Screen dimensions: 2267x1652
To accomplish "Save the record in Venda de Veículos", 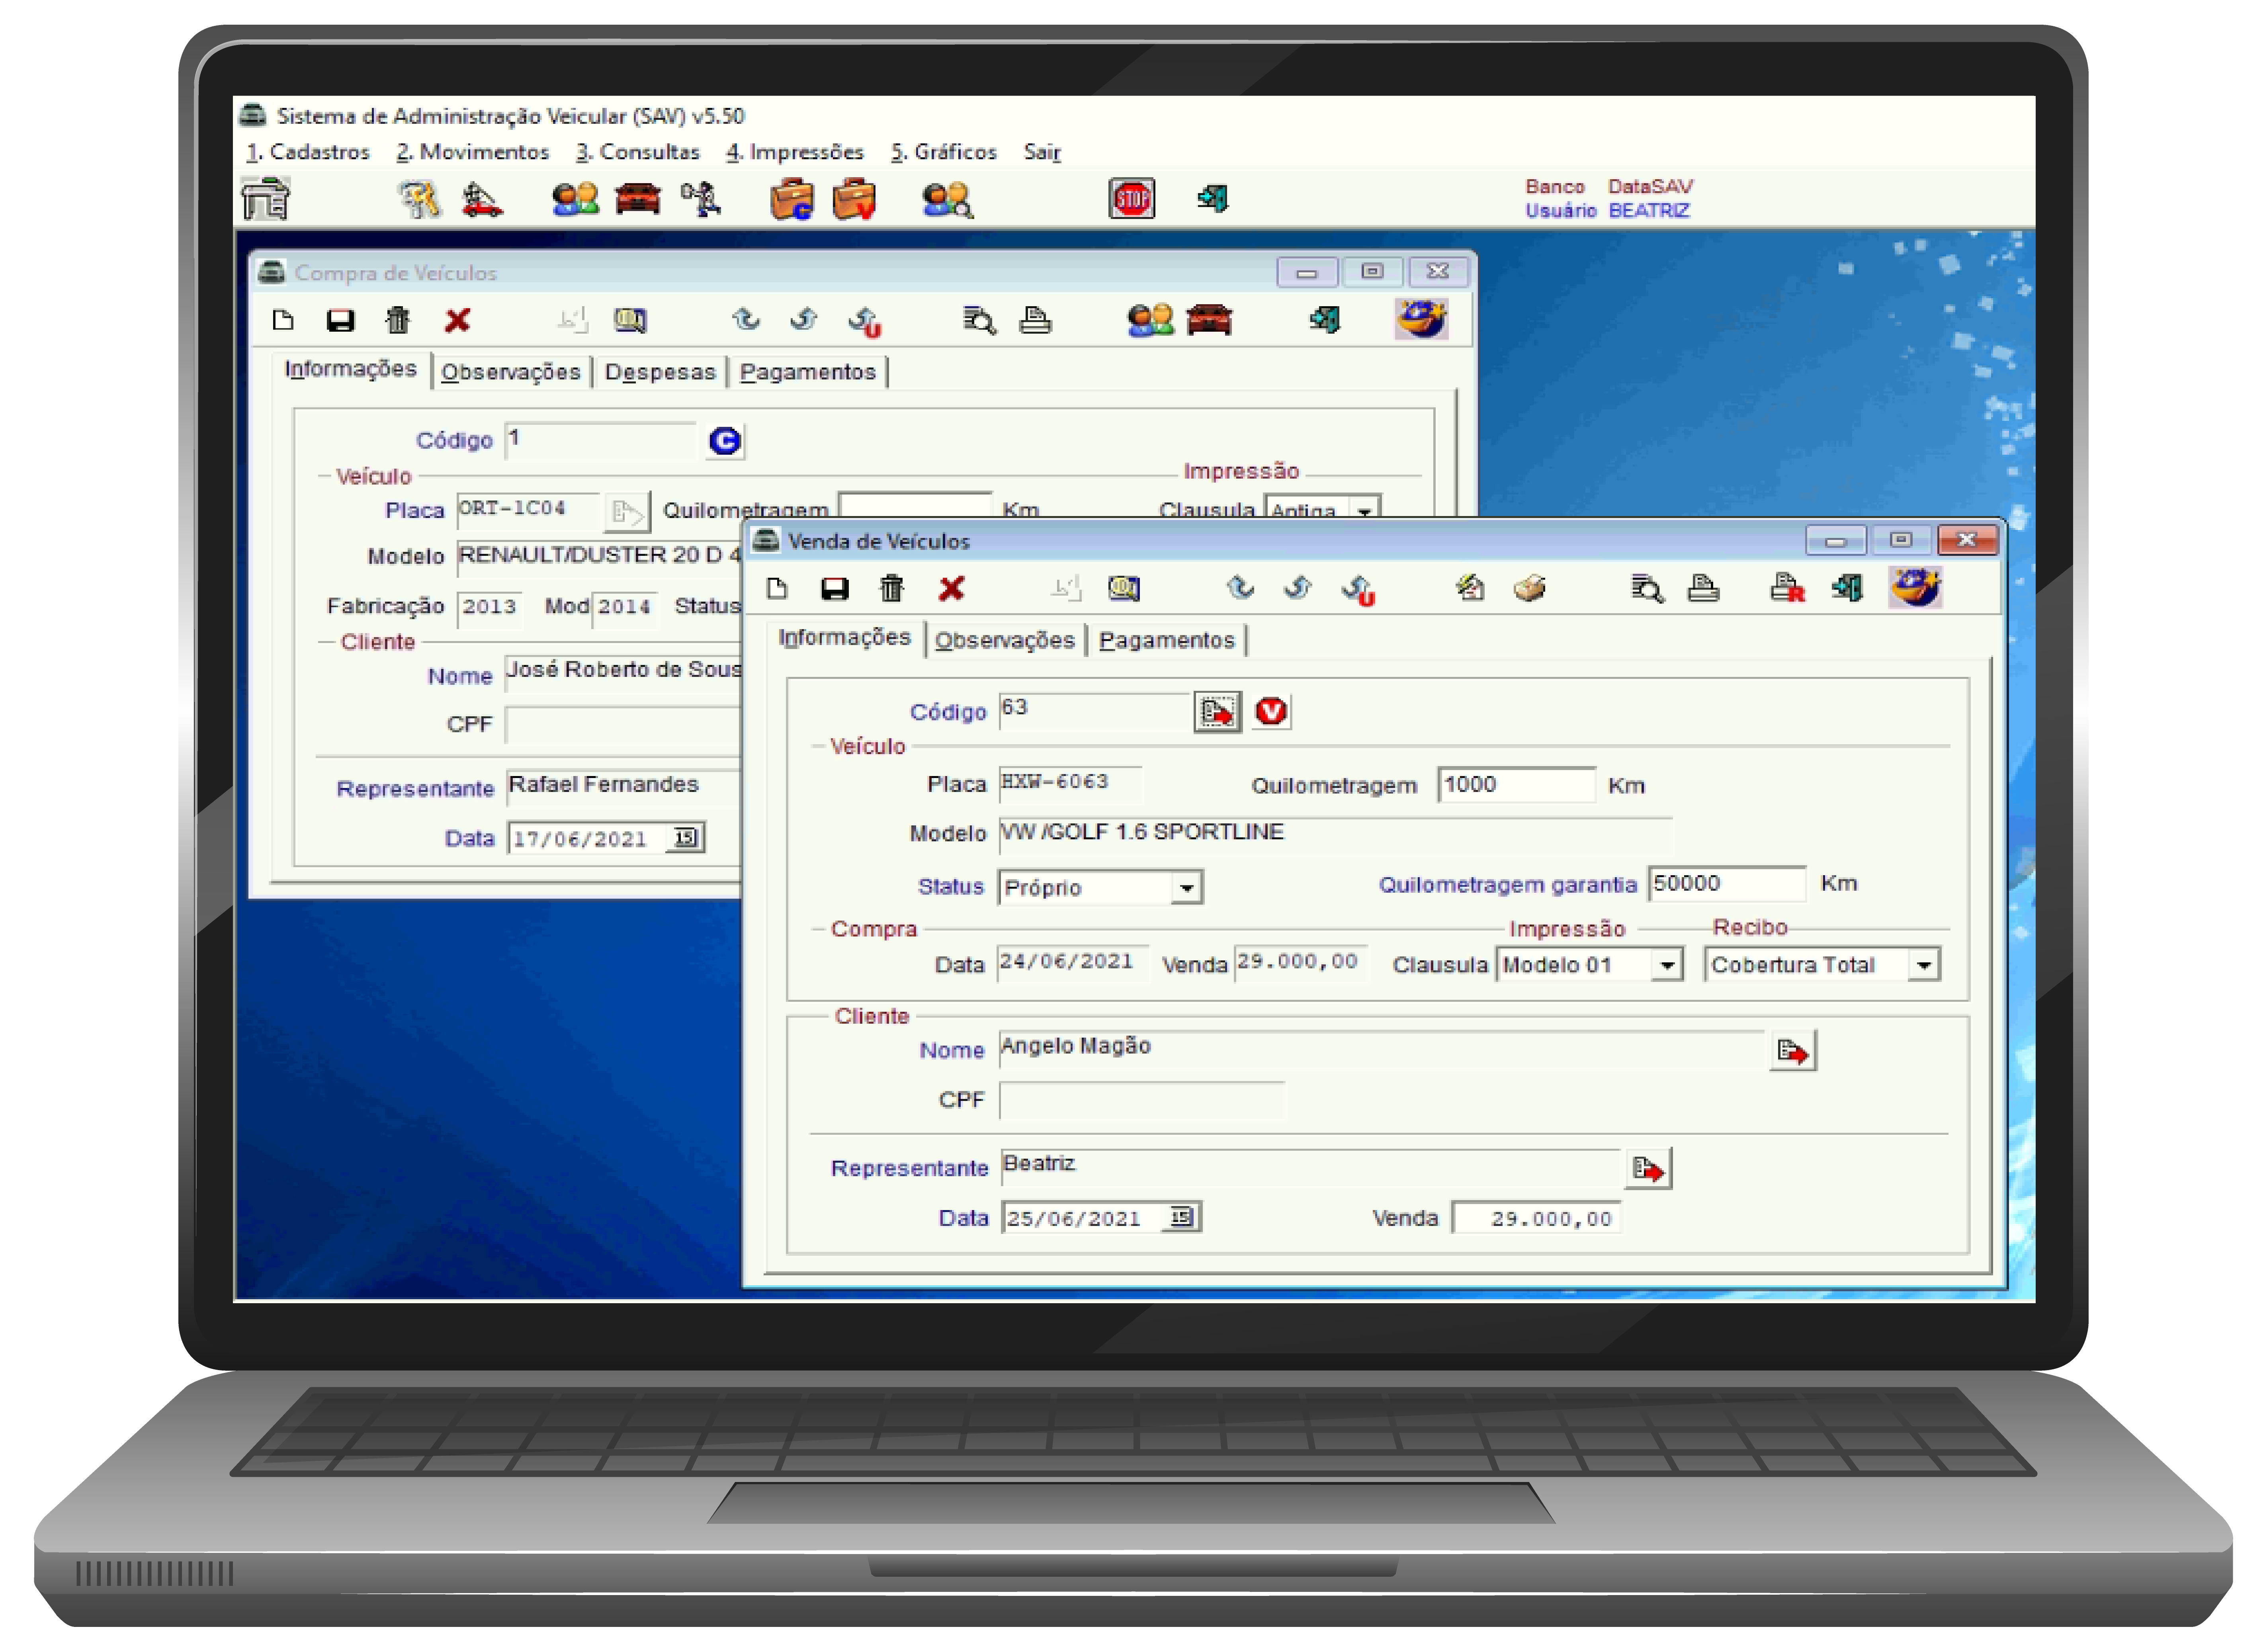I will 834,588.
